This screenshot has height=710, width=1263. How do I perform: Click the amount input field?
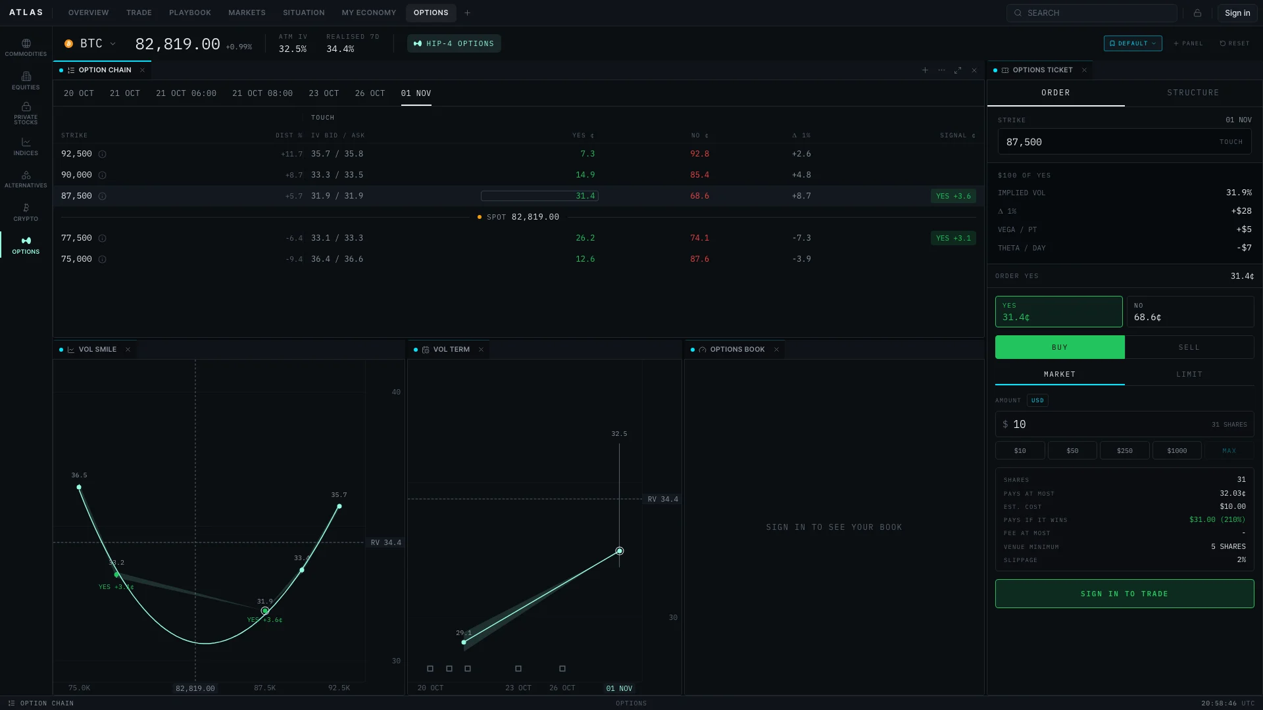(1124, 425)
